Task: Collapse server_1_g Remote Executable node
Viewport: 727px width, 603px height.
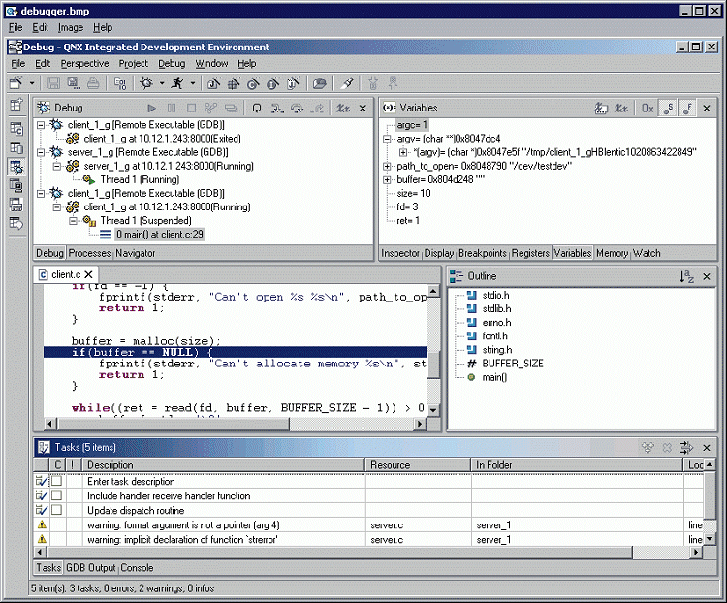Action: (x=41, y=152)
